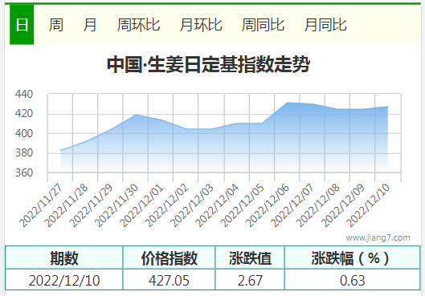Open the 月环比 tab
The image size is (425, 296).
(x=201, y=25)
